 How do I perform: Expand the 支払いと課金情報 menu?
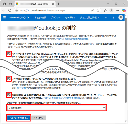pyautogui.click(x=90, y=18)
